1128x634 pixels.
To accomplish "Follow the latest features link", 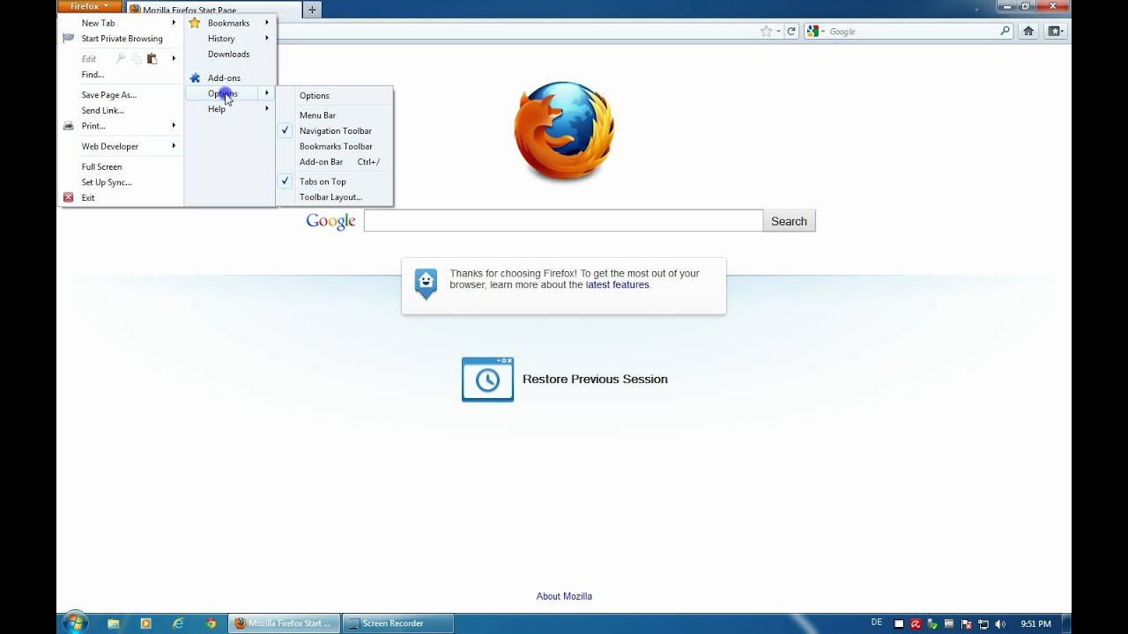I will click(617, 285).
